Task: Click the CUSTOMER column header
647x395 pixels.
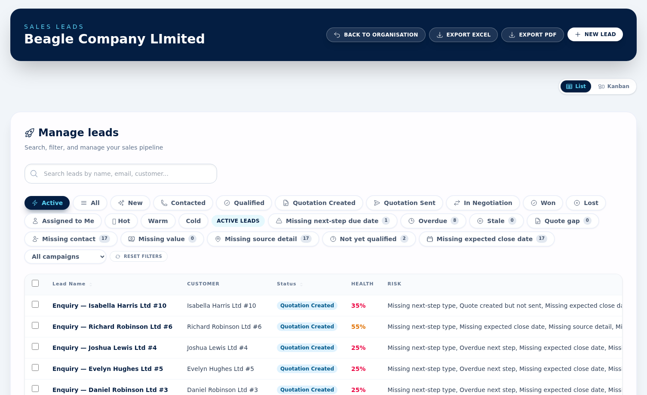Action: tap(203, 284)
